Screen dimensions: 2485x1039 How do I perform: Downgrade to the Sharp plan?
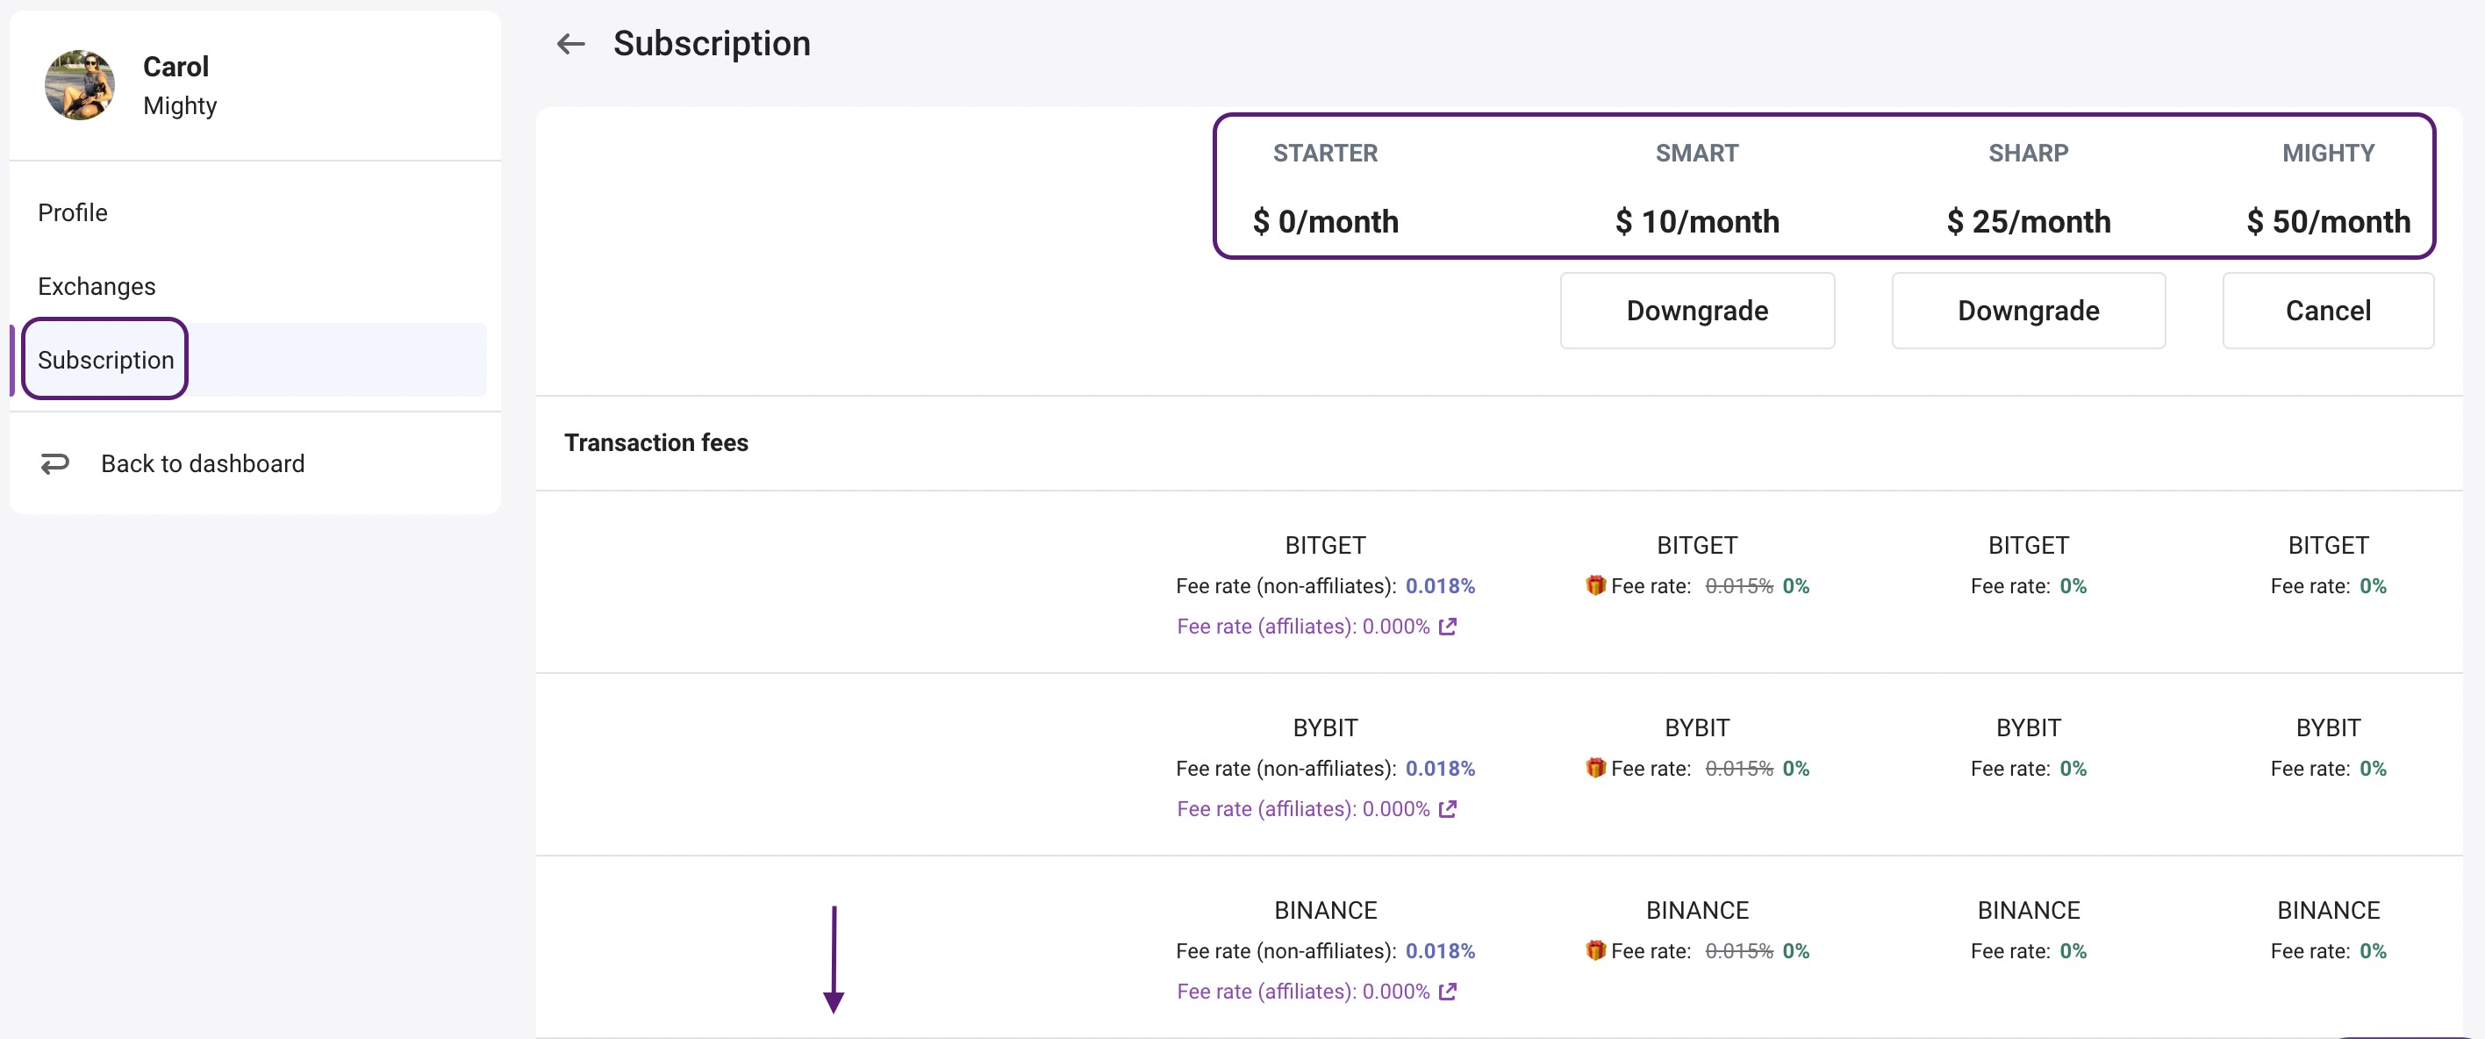[x=2028, y=311]
